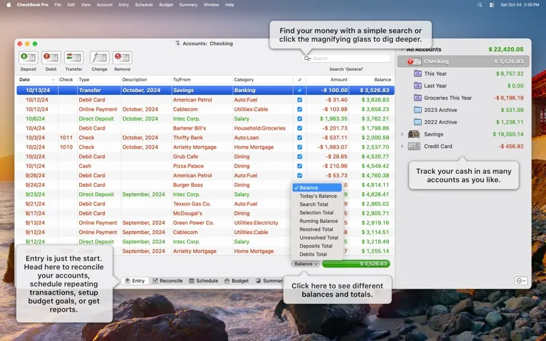Toggle cleared checkbox for Savings transfer row
Screen dimensions: 546x341
tap(300, 91)
